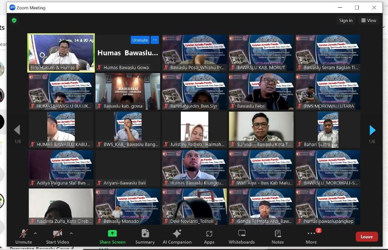Click Wati Alwi - Bws Kab Maluku label
Screen dimensions: 388x250
coord(264,183)
